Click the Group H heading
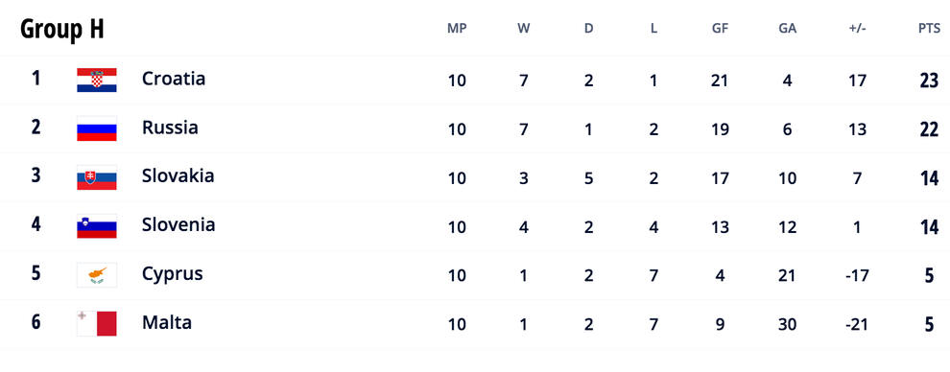Image resolution: width=950 pixels, height=372 pixels. 61,29
